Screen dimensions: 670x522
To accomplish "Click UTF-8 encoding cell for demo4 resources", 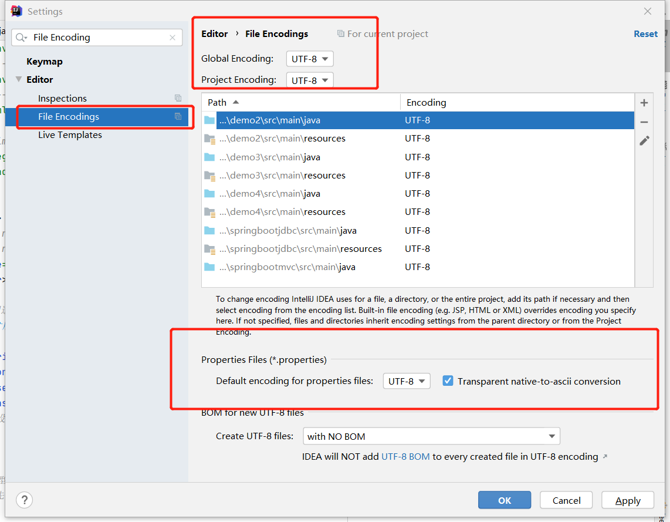I will point(418,212).
